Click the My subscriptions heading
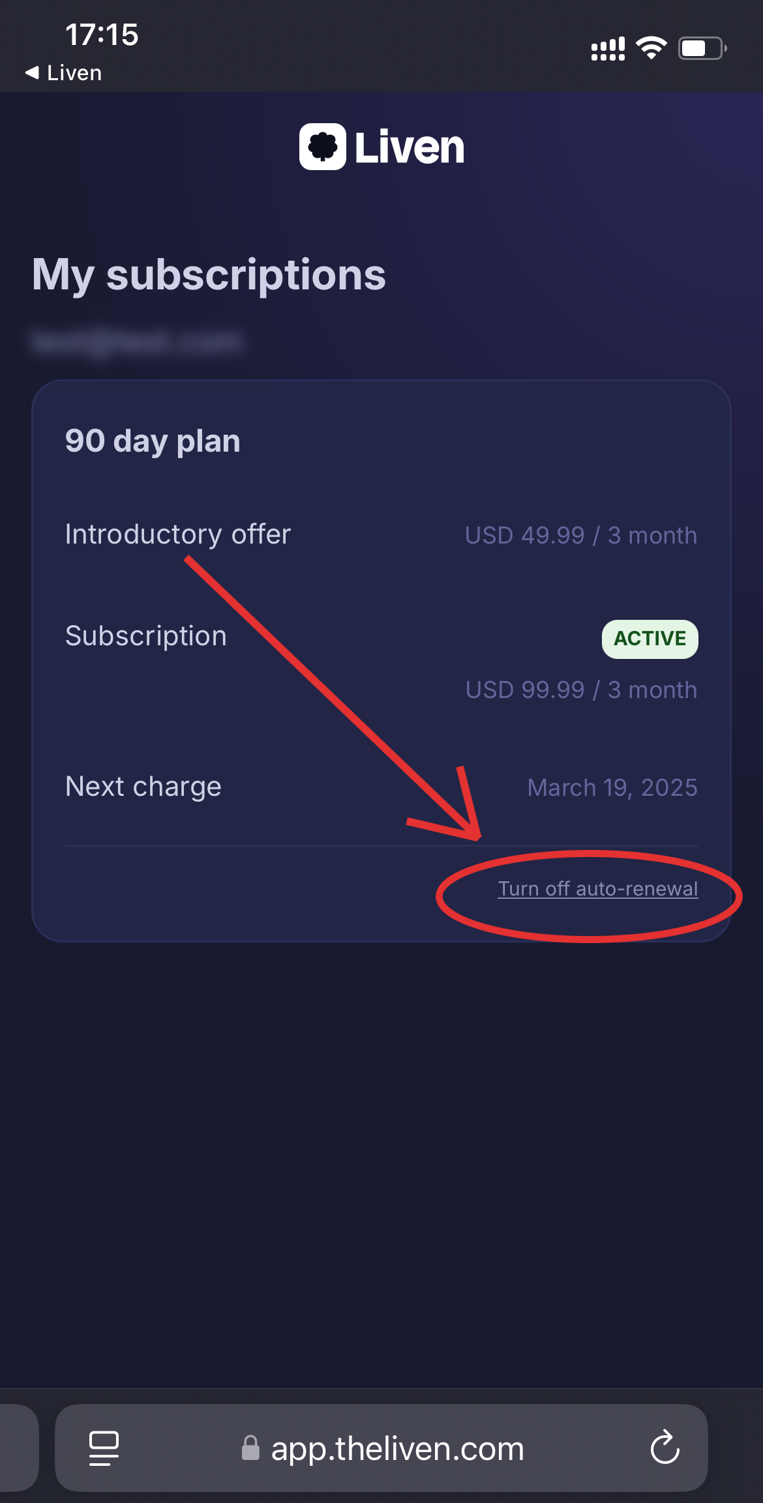The image size is (763, 1503). click(x=209, y=274)
